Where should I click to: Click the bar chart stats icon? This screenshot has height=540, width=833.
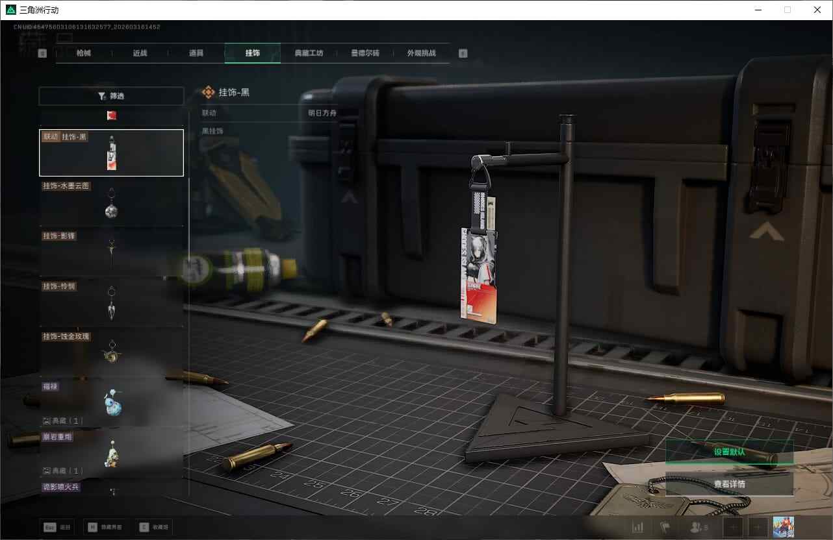tap(637, 528)
